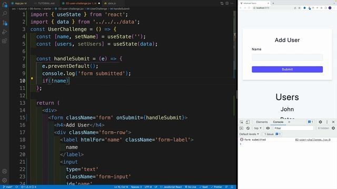Click the UTF-8 encoding status item
Viewport: 337px width, 189px height.
[148, 187]
